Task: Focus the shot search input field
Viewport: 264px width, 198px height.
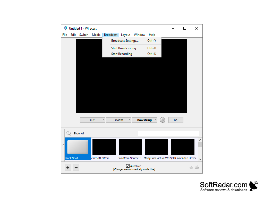Action: (x=168, y=133)
